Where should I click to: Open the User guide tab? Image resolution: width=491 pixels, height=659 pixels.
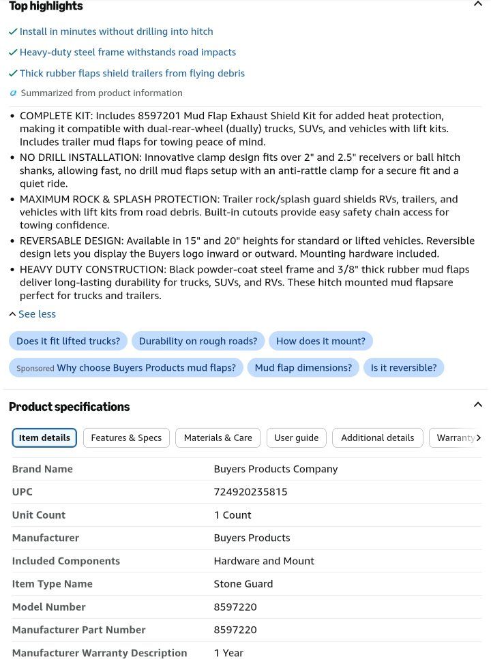tap(296, 438)
